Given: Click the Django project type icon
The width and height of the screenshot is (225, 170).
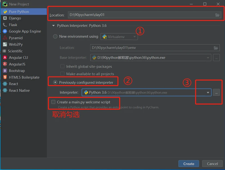Looking at the screenshot, I should tap(5, 18).
